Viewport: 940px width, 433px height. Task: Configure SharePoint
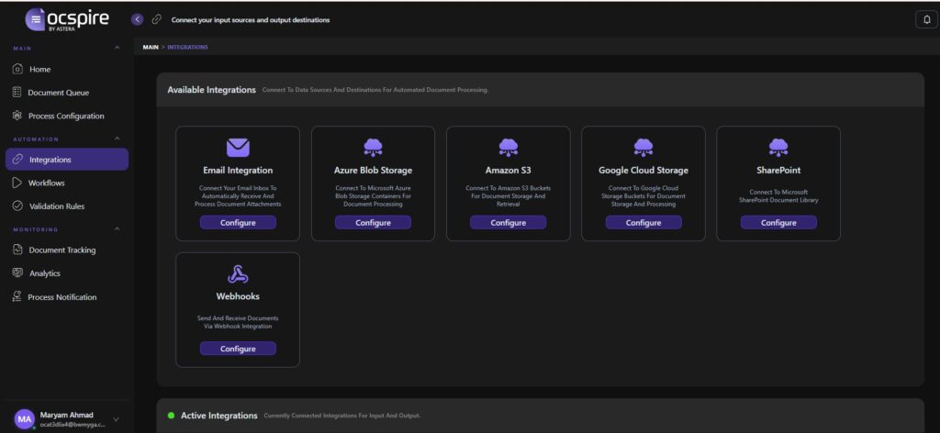(x=778, y=222)
